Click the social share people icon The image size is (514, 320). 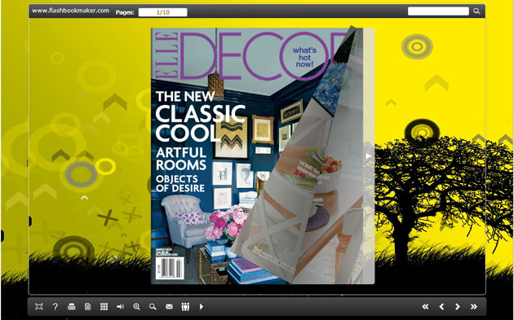click(x=185, y=307)
